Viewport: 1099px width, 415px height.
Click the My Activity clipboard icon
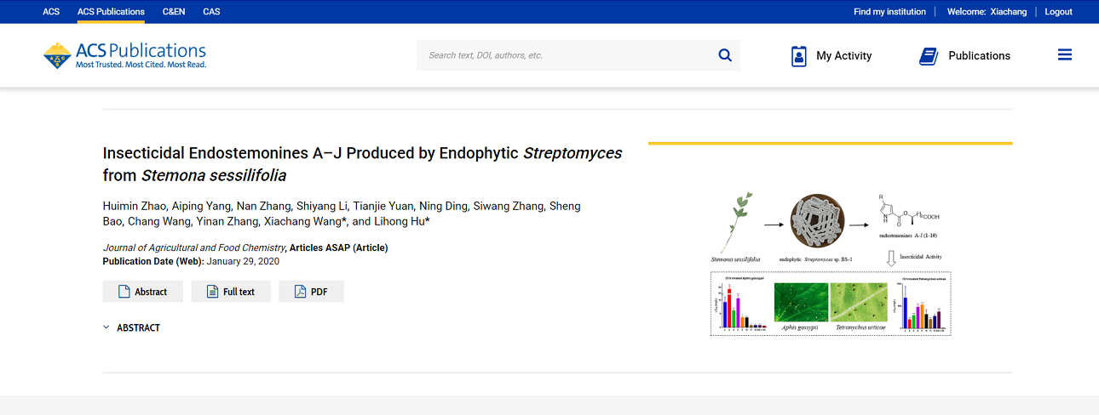coord(798,56)
